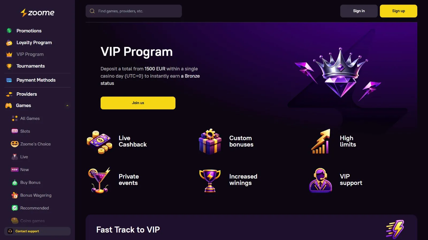Click the VIP Program crown icon
428x240 pixels.
pos(9,54)
